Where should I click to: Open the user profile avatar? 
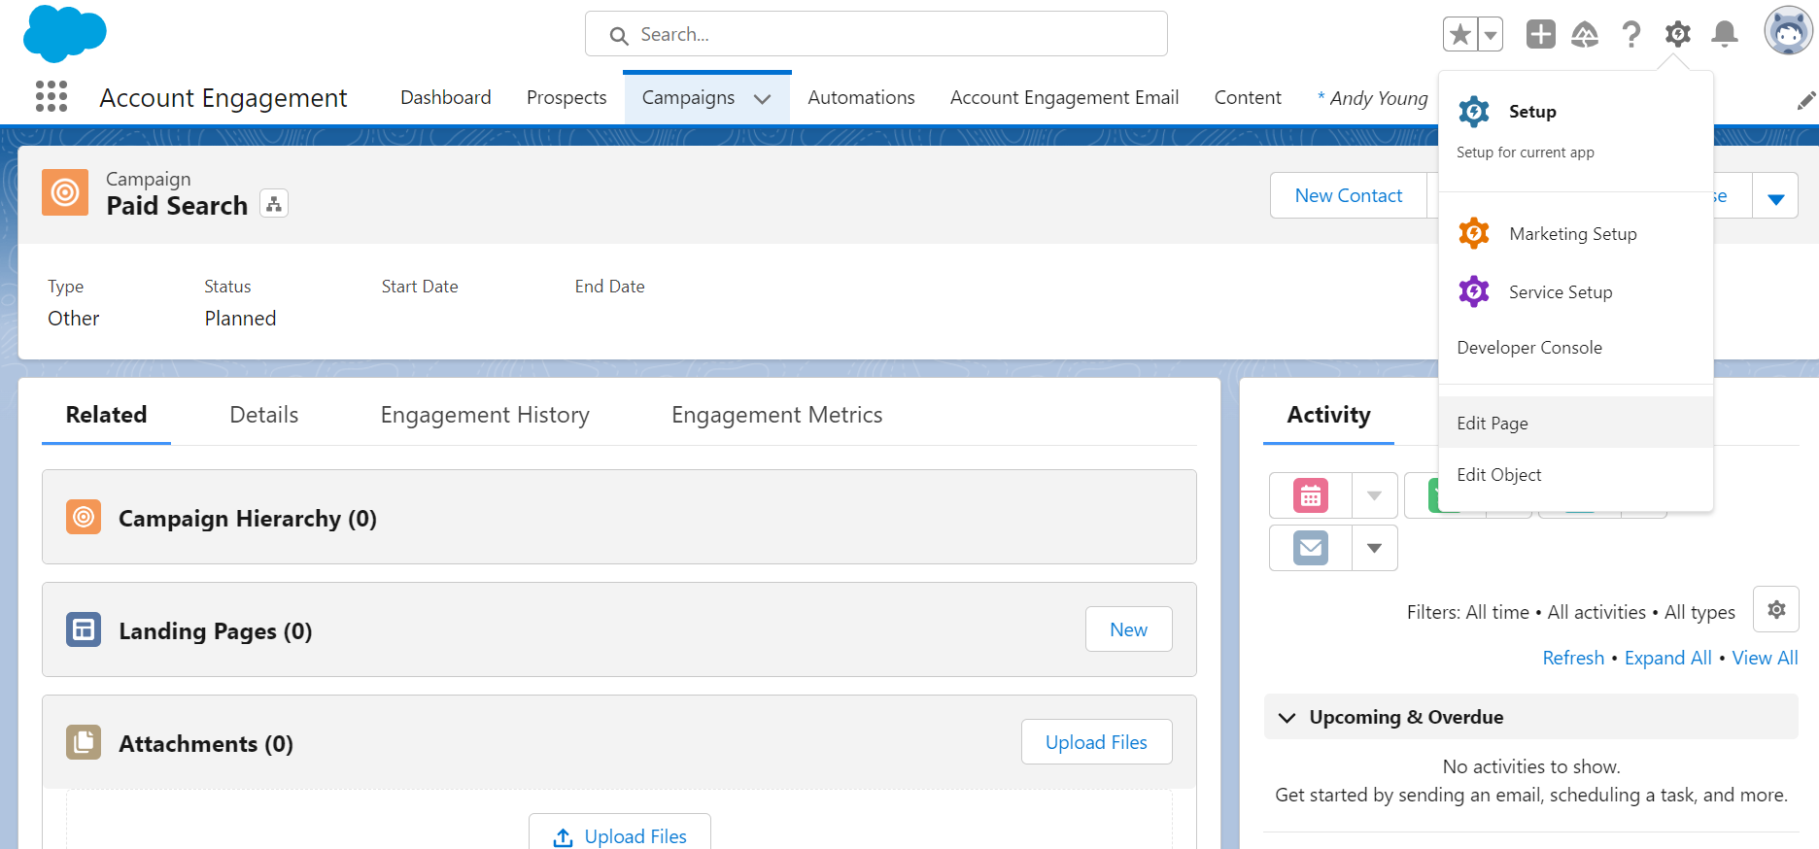(1789, 31)
